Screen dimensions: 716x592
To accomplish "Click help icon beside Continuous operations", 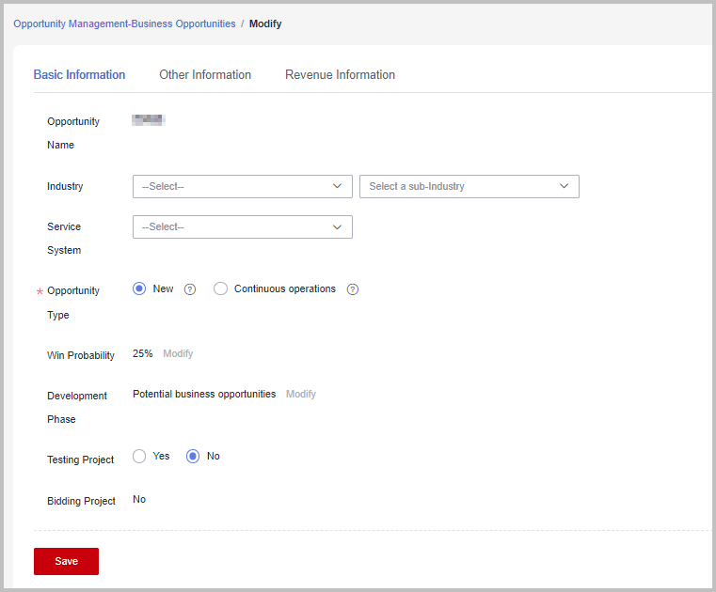I will click(353, 289).
